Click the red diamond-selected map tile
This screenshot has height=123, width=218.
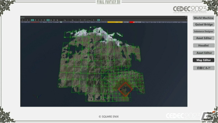125,89
